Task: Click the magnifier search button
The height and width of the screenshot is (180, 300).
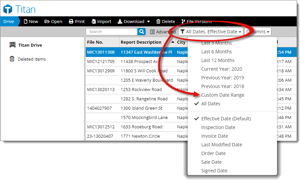Action: pos(142,32)
